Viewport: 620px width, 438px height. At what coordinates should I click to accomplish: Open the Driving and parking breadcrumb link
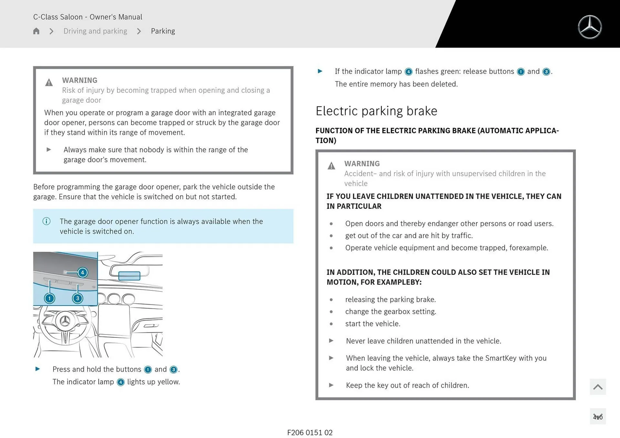point(95,31)
